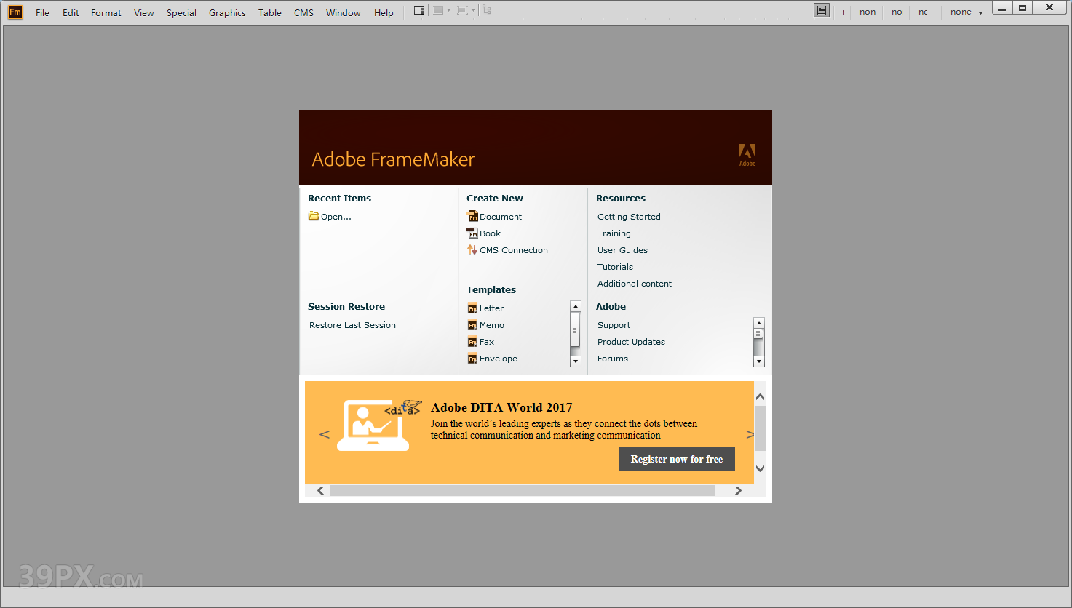Open Tutorials link
Image resolution: width=1072 pixels, height=608 pixels.
coord(615,267)
